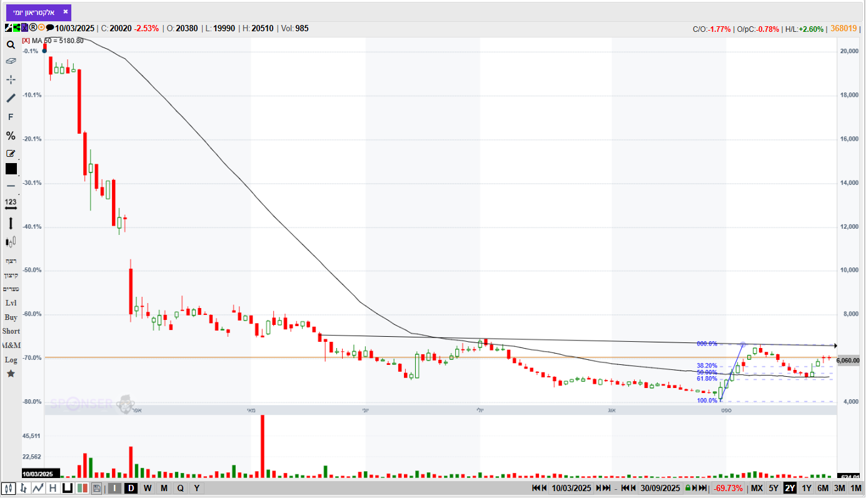Select intraday 'I' interval
This screenshot has height=498, width=866.
pyautogui.click(x=114, y=488)
